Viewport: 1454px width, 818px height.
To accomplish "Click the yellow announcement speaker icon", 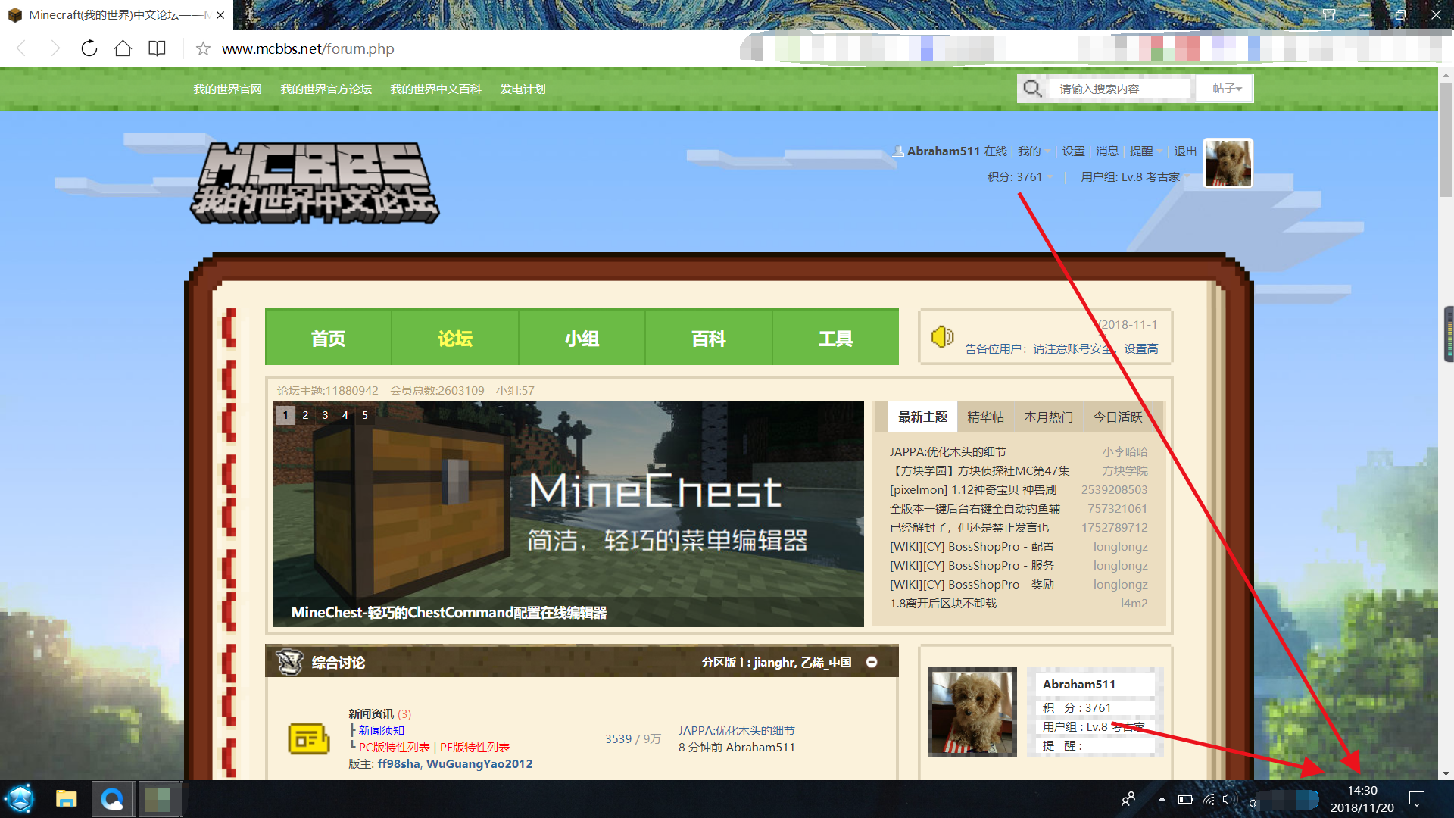I will click(x=941, y=337).
